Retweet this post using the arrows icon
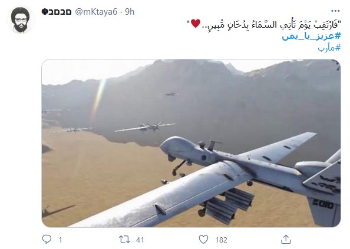 click(x=124, y=240)
